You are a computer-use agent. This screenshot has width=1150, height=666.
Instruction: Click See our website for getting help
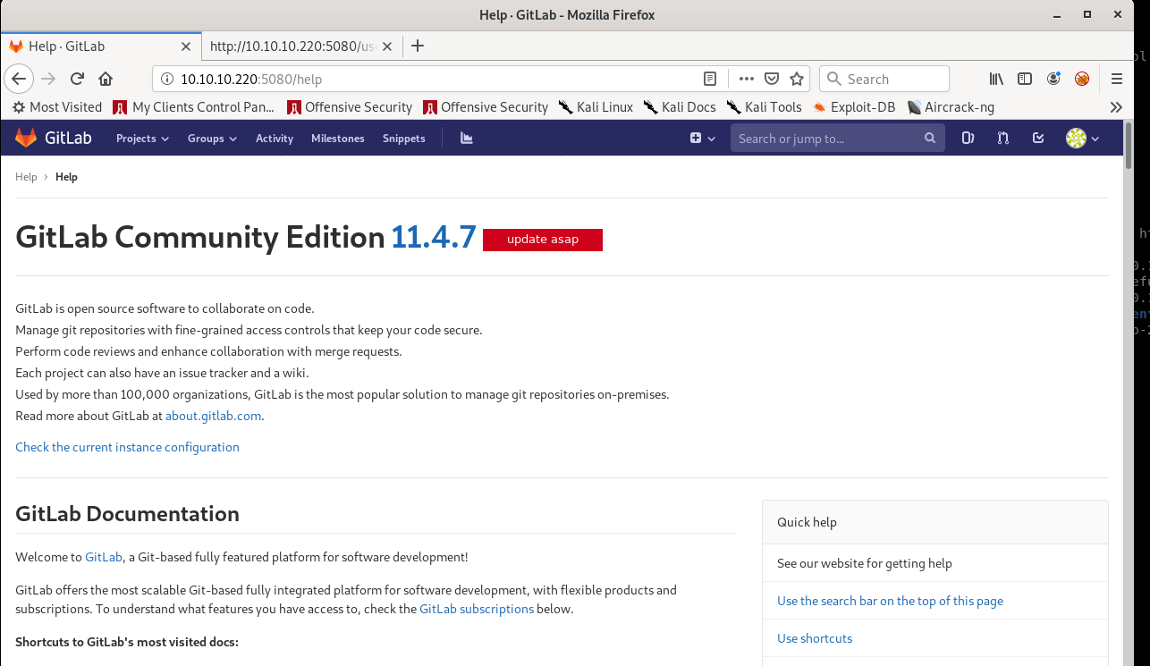[865, 563]
